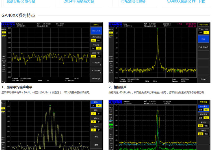Viewport: 212px width, 150px height.
Task: Set 扫分比 to 手动
Action: (x=206, y=134)
